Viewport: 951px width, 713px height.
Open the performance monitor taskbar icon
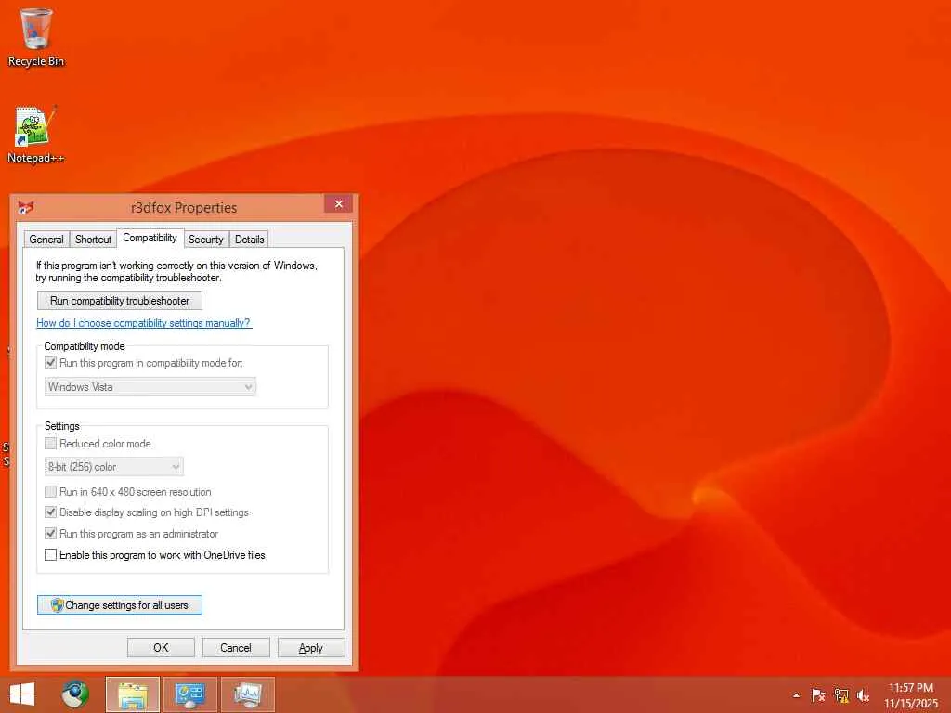pyautogui.click(x=247, y=694)
